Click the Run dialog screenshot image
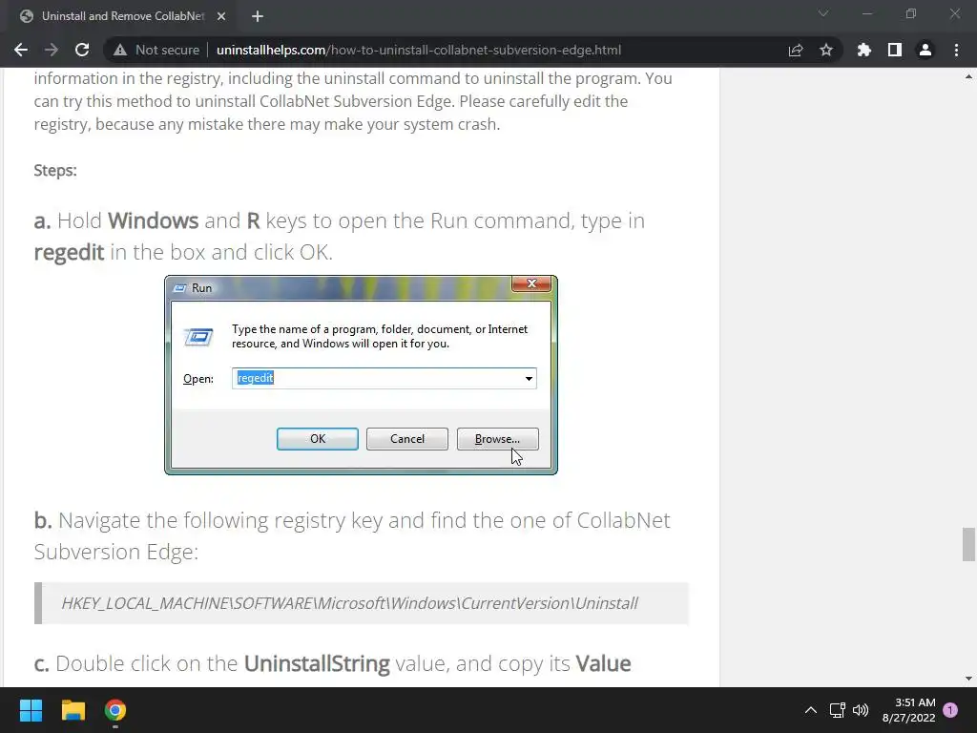977x733 pixels. click(x=361, y=374)
